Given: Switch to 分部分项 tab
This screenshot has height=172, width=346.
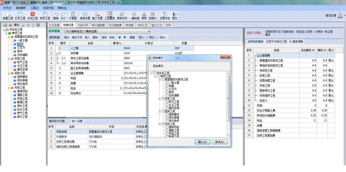Looking at the screenshot, I should pos(83,25).
